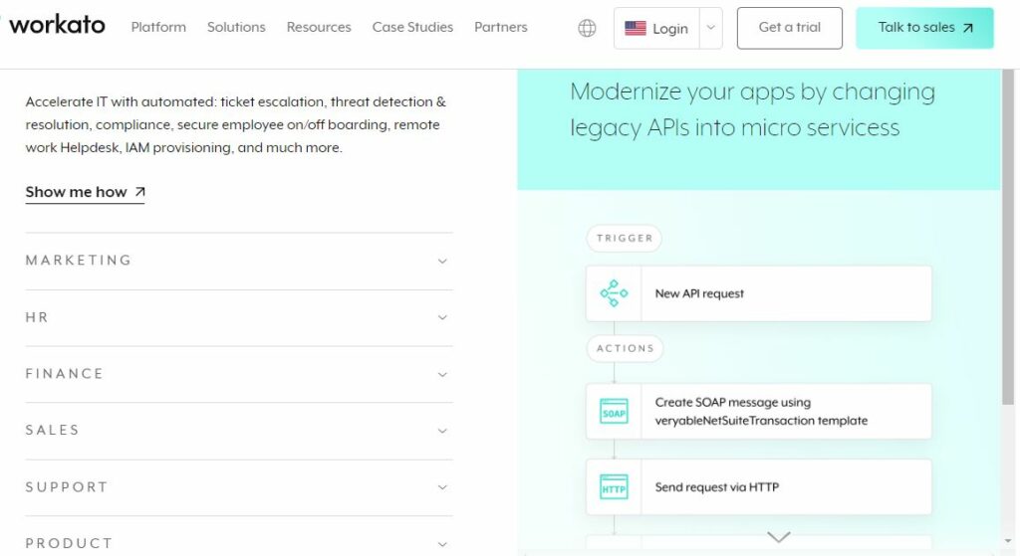The height and width of the screenshot is (556, 1020).
Task: Click the SOAP step icon
Action: click(614, 412)
